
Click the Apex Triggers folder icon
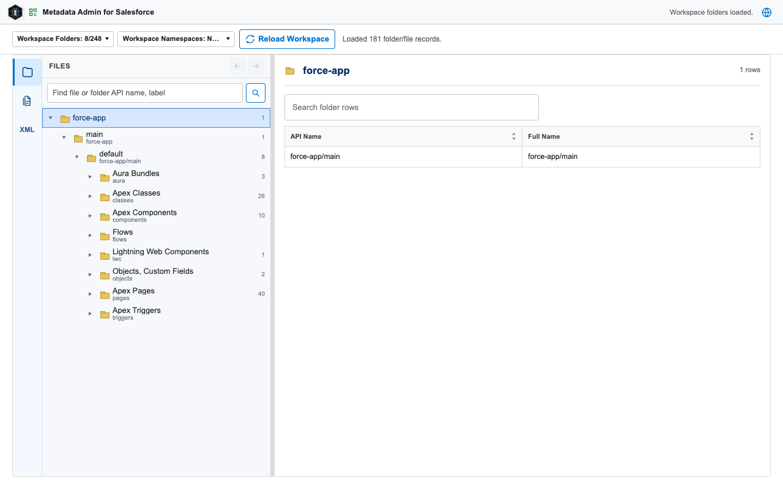click(105, 314)
